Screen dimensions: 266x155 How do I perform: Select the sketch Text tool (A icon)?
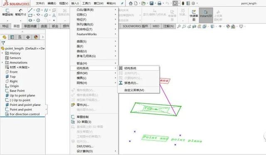point(54,15)
